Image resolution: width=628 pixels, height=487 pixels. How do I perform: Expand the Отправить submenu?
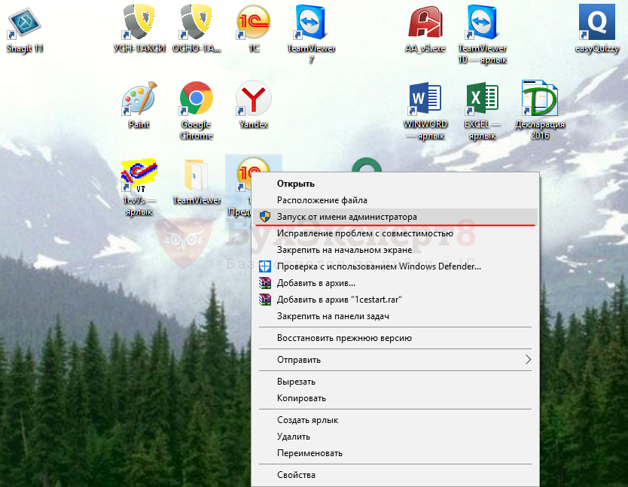(x=395, y=360)
